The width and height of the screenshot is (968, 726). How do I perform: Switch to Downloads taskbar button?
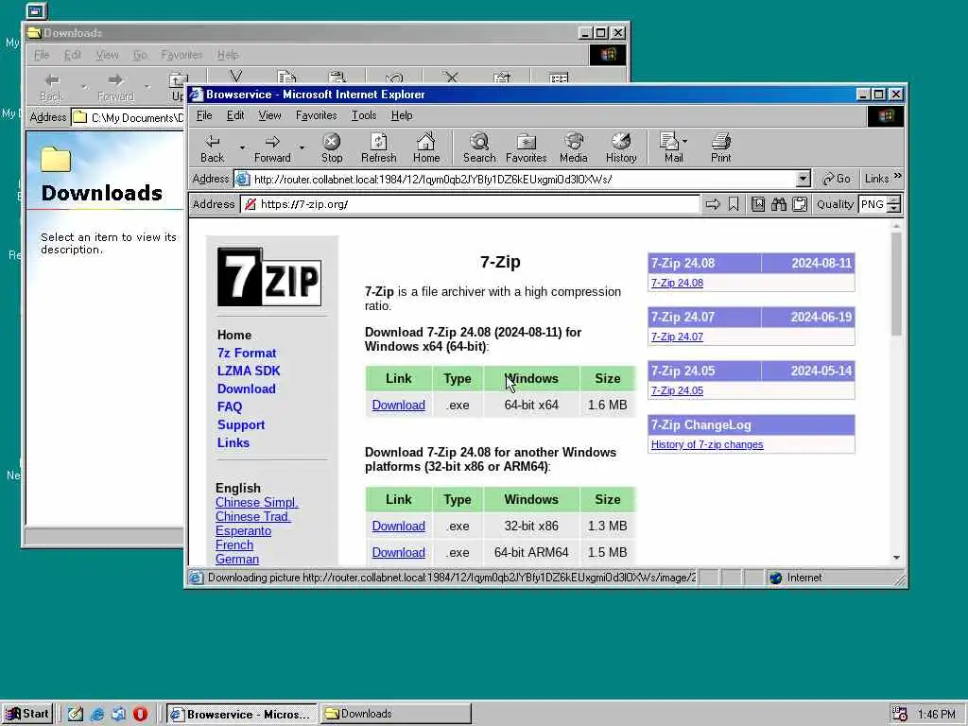click(396, 714)
